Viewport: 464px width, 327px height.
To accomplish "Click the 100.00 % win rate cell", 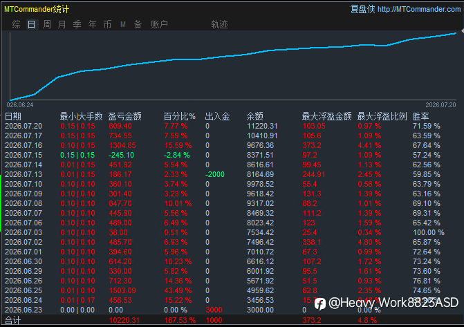I will (429, 232).
